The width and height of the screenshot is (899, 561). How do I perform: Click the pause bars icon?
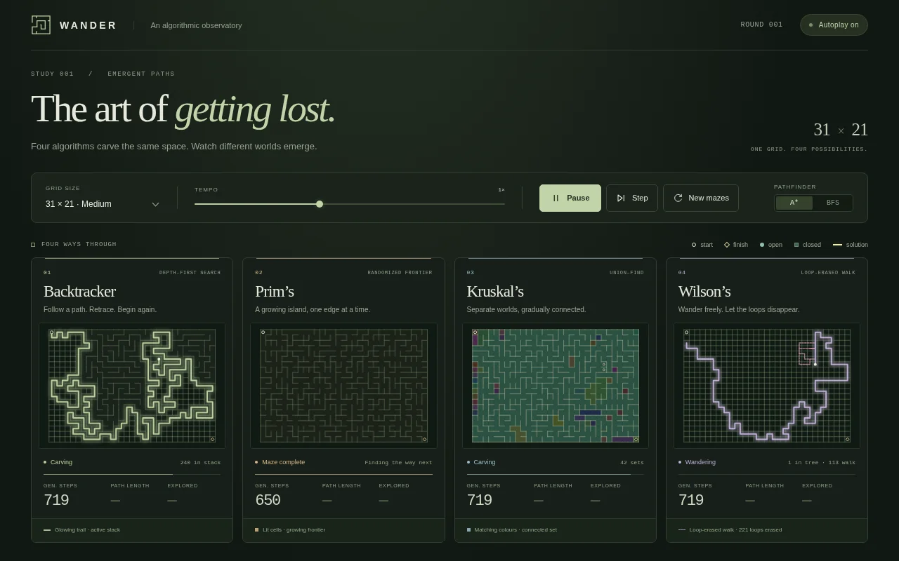(556, 198)
